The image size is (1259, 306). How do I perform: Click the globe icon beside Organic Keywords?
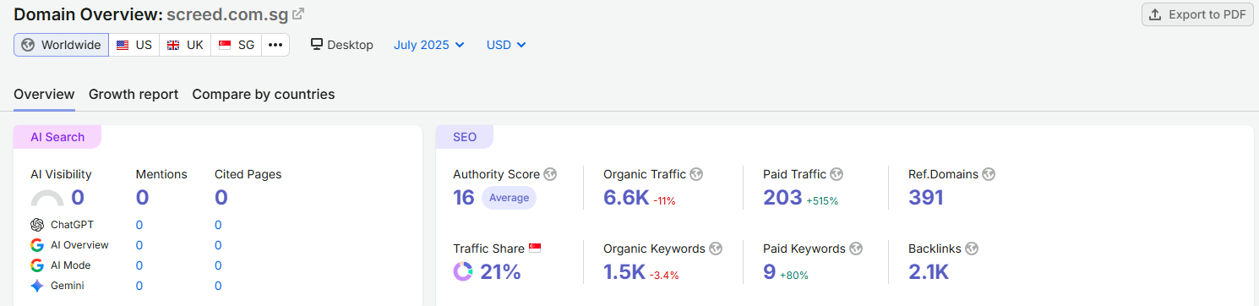pos(716,249)
